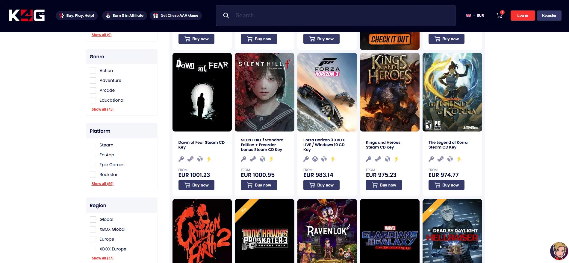Open the Ravenlok cover image
Image resolution: width=569 pixels, height=263 pixels.
tap(327, 231)
